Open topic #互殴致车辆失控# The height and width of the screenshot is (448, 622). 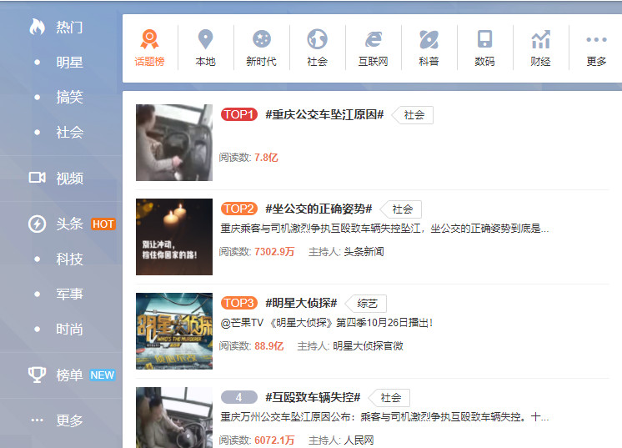313,397
